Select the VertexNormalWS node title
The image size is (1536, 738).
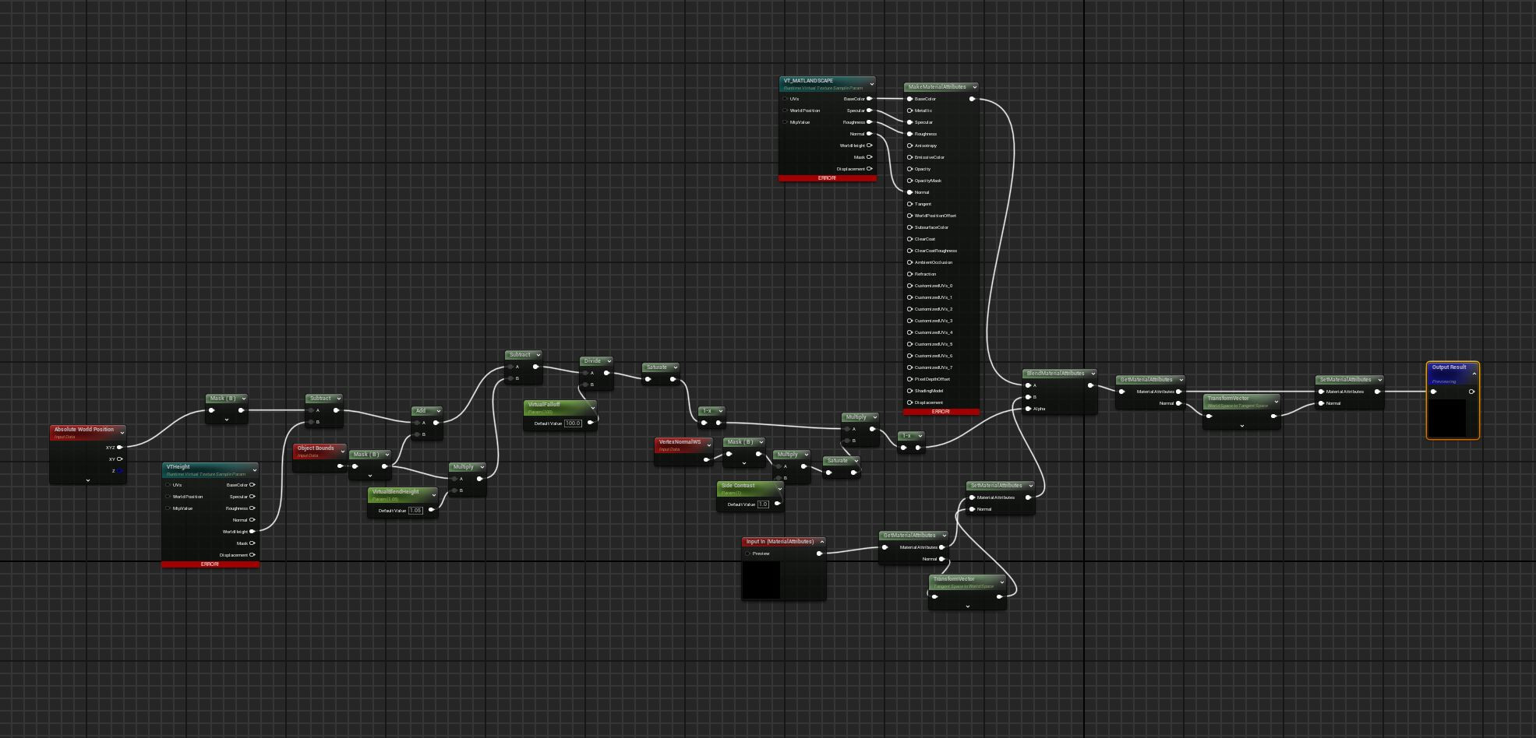680,442
